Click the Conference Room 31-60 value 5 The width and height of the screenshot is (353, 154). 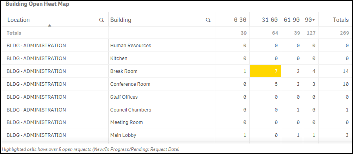[x=276, y=84]
